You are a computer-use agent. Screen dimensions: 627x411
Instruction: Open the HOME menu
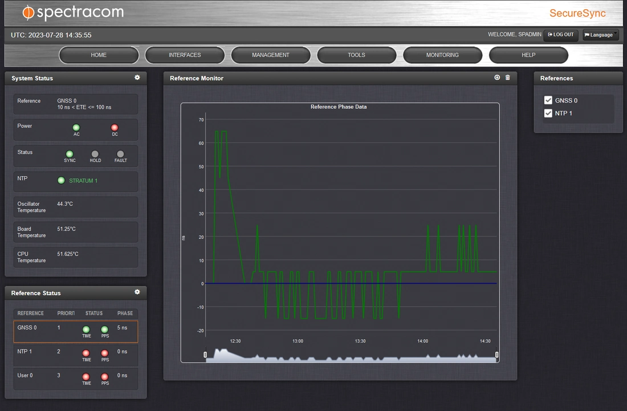[99, 55]
